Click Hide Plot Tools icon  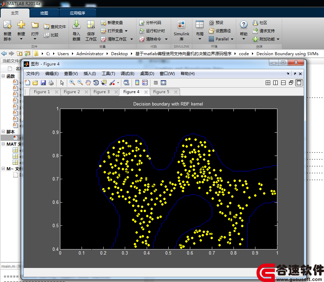(x=156, y=83)
